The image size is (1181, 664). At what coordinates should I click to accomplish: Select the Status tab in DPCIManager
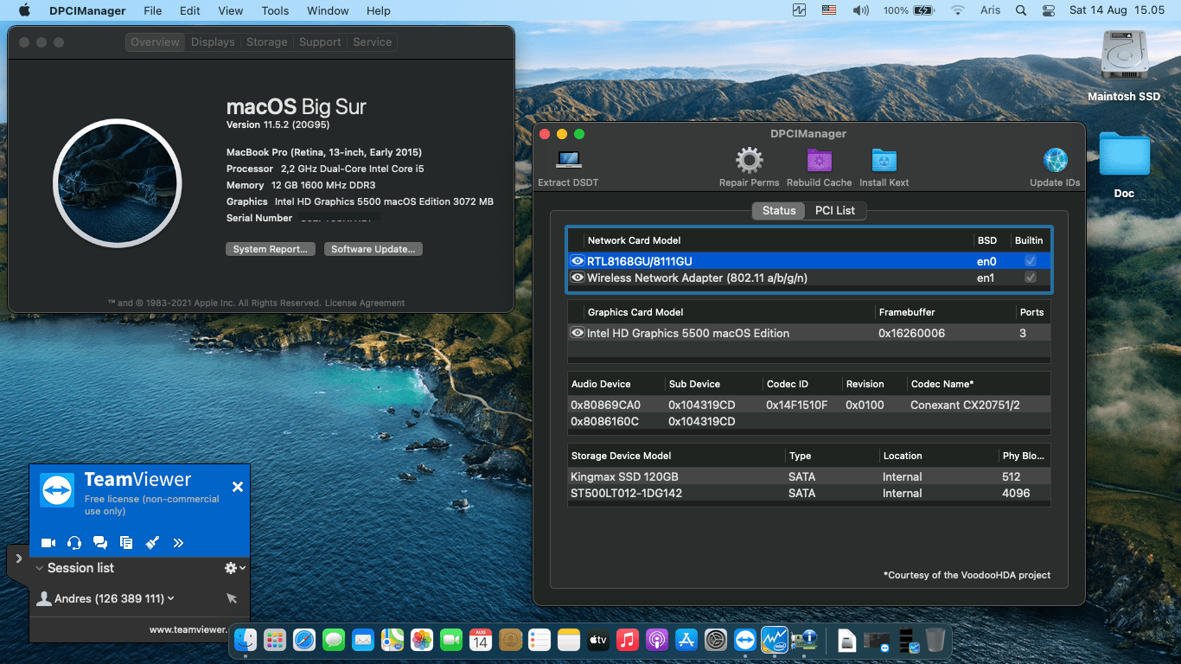pos(779,210)
